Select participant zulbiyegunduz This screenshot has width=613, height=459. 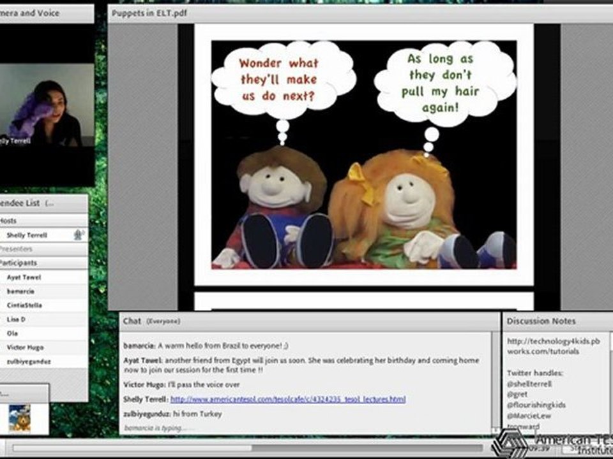click(44, 361)
